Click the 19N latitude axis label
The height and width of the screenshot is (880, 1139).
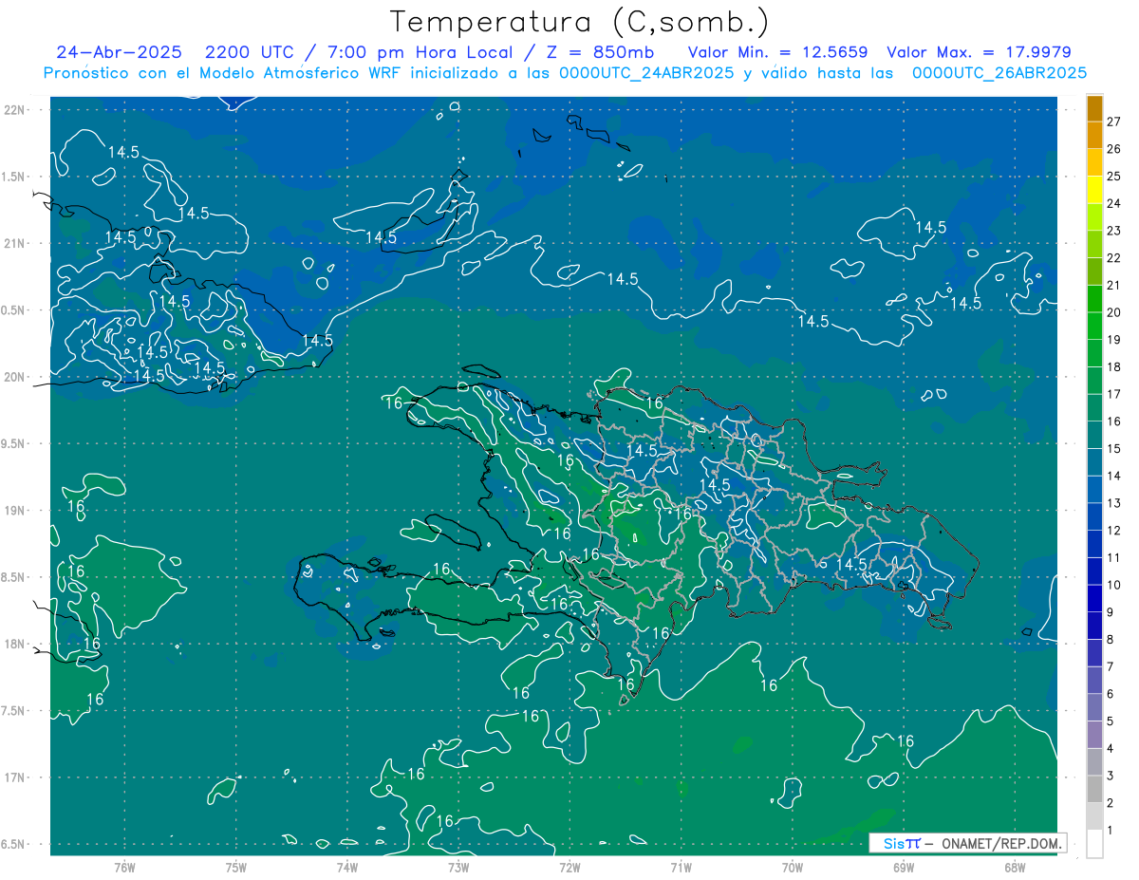pyautogui.click(x=13, y=511)
